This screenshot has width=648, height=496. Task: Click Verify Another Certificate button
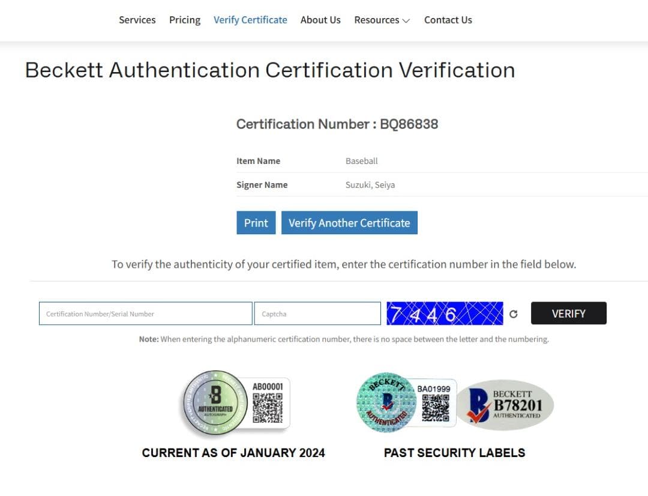click(349, 223)
